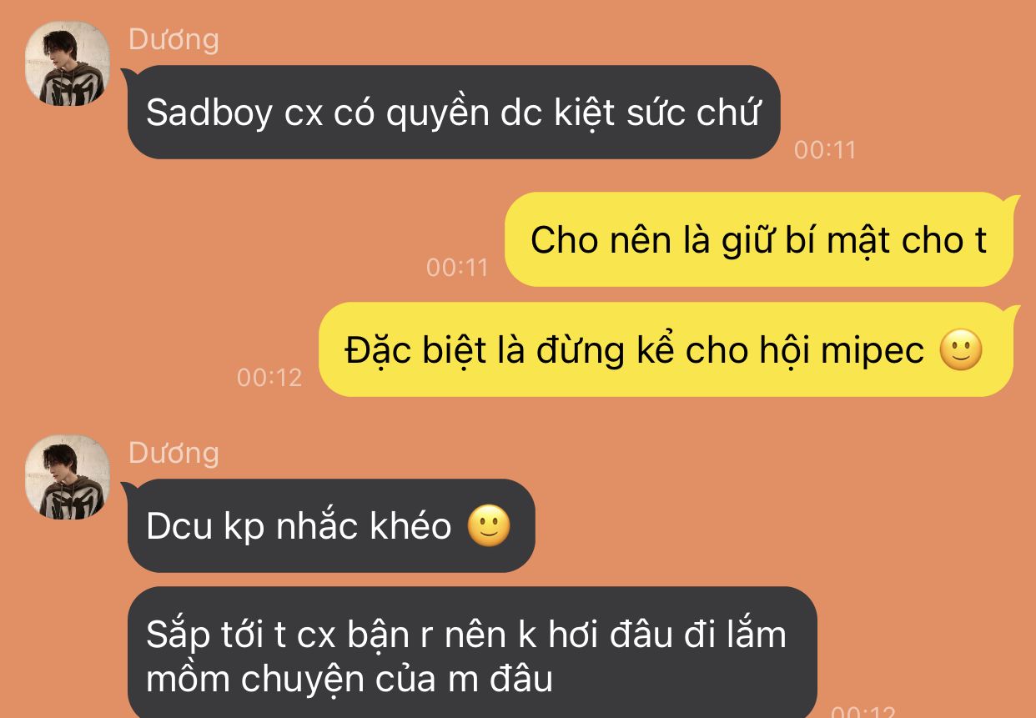Select the yellow 'Đặc biệt là đừng kể' message bubble
The width and height of the screenshot is (1036, 718).
point(666,350)
